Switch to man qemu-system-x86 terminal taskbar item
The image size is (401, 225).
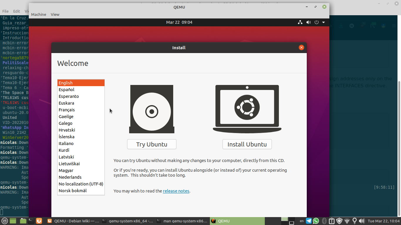pyautogui.click(x=182, y=221)
